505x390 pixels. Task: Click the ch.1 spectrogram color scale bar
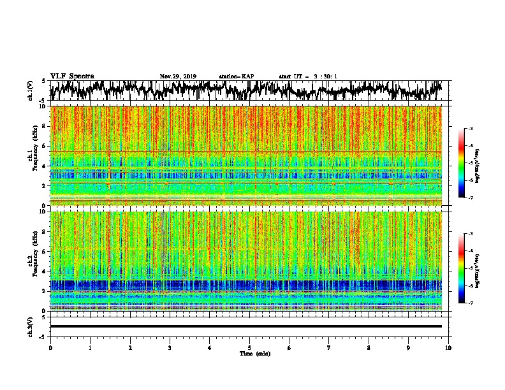click(x=461, y=163)
